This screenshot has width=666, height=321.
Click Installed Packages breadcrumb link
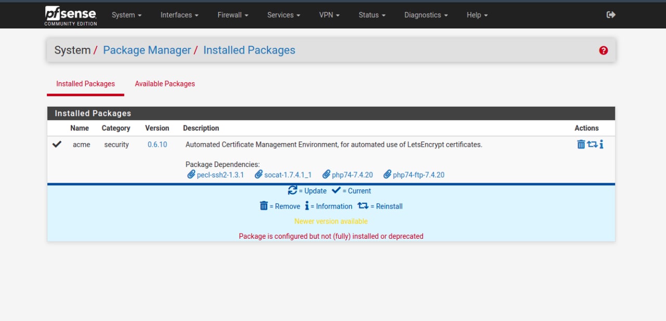coord(249,50)
